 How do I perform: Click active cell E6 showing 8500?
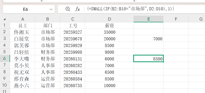(148, 59)
